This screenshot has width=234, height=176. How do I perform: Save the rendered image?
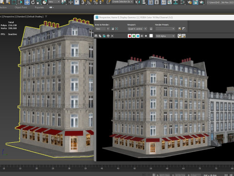coord(96,36)
